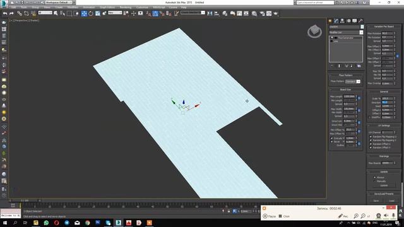
Task: Open the Group menu
Action: click(x=35, y=8)
